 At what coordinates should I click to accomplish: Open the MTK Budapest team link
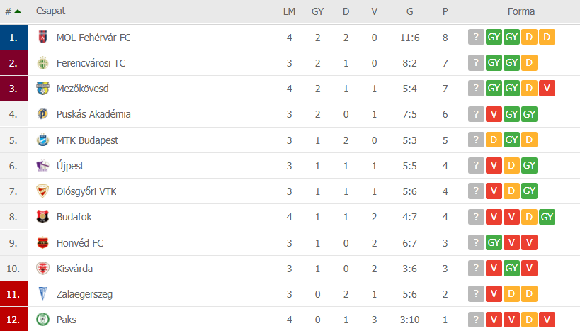(87, 140)
